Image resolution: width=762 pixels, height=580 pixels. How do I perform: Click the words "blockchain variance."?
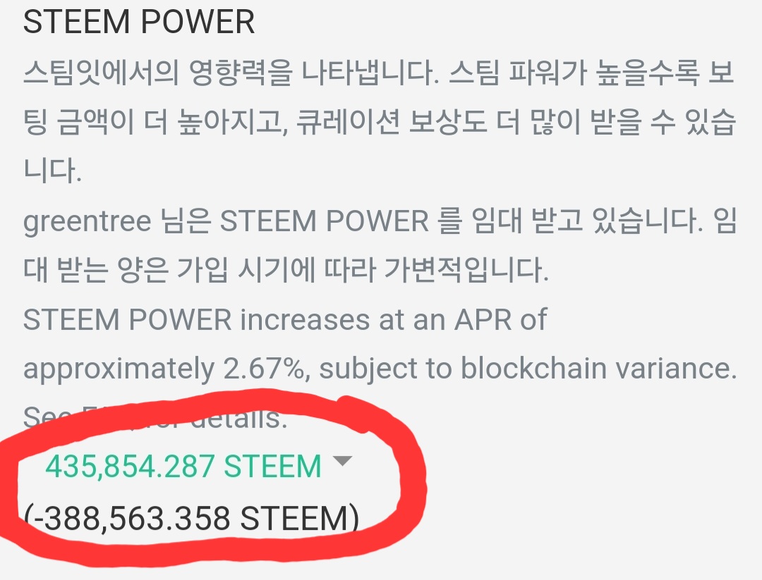599,369
